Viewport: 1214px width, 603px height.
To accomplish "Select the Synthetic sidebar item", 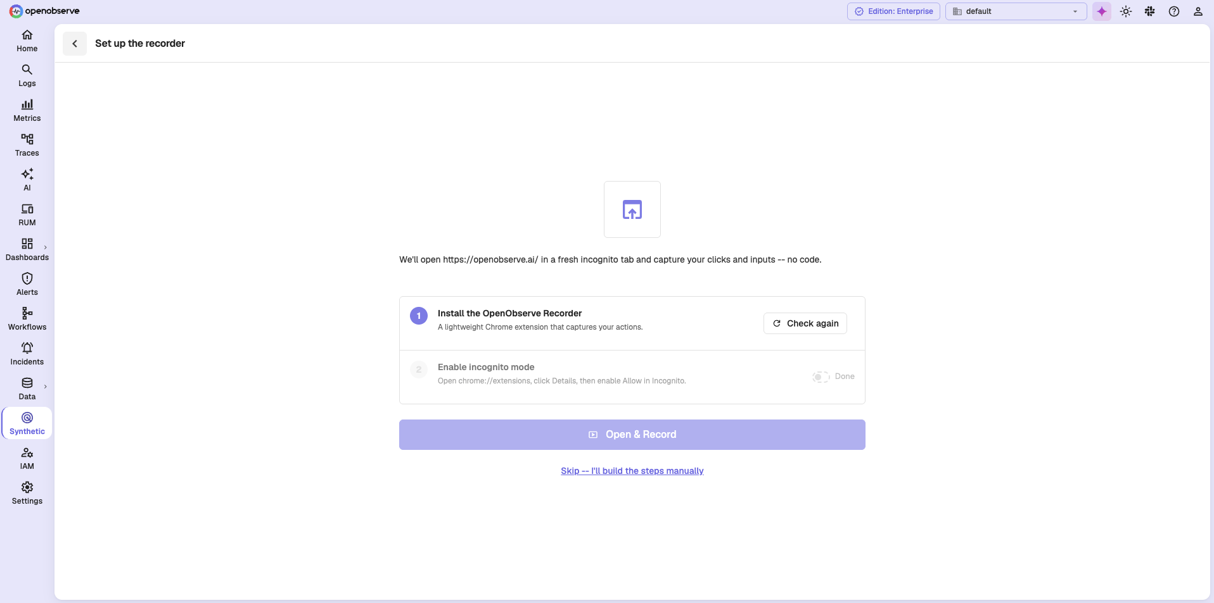I will 27,424.
